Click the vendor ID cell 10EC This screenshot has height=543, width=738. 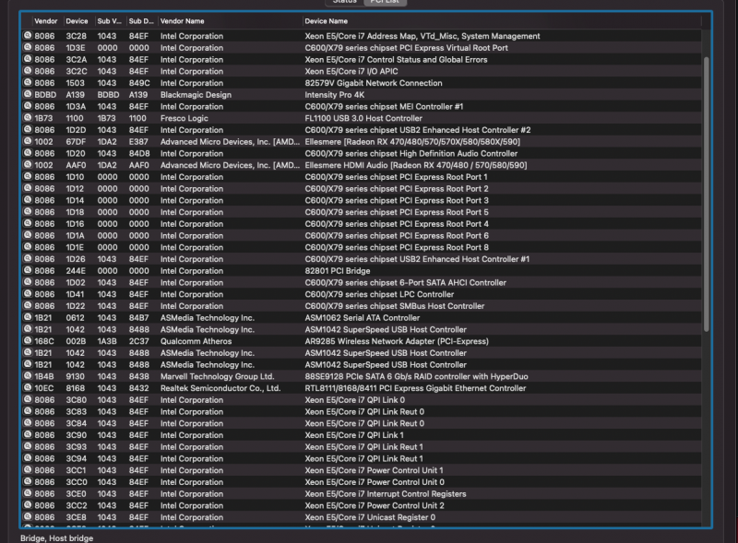(x=43, y=388)
